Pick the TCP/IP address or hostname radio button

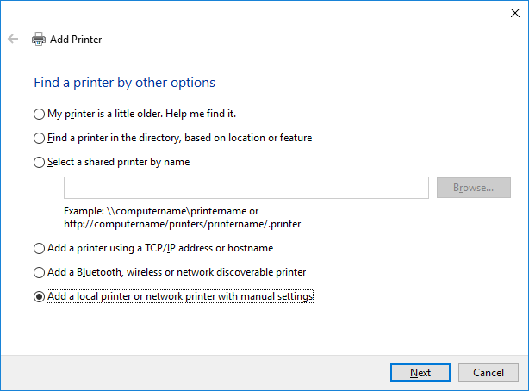pos(39,248)
